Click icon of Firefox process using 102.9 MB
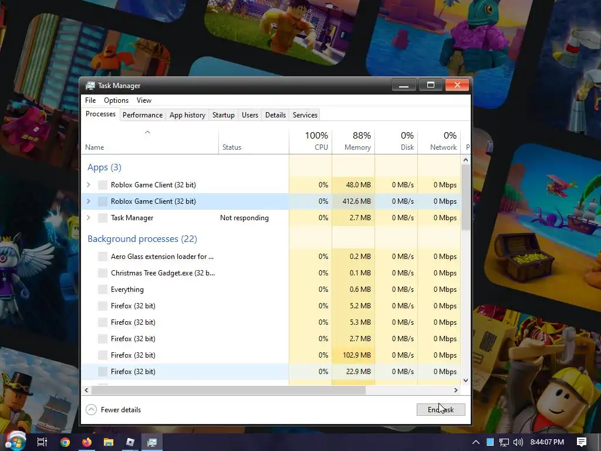The height and width of the screenshot is (451, 601). pyautogui.click(x=103, y=355)
